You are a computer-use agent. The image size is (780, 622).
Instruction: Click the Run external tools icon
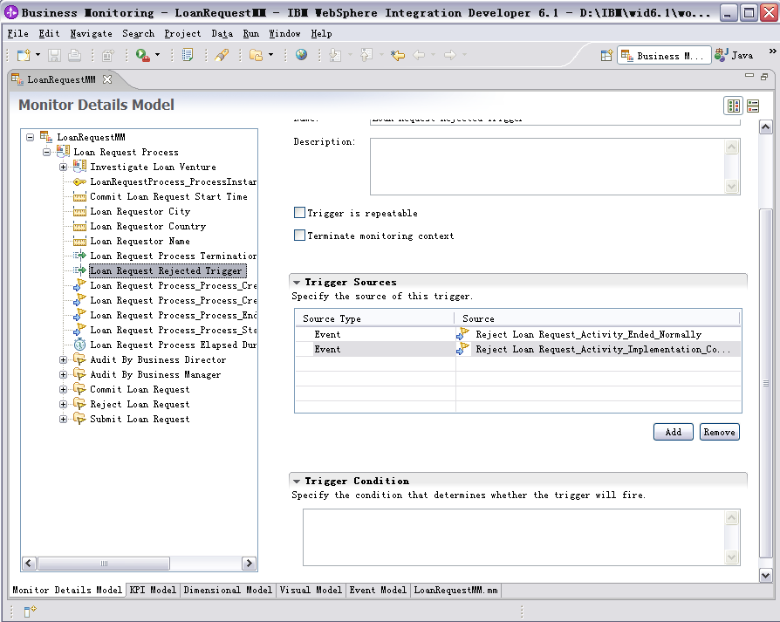(143, 55)
